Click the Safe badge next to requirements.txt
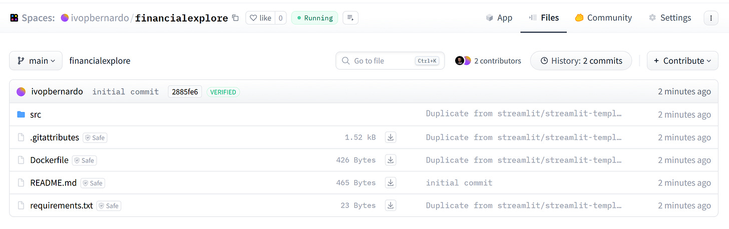This screenshot has width=729, height=229. 109,206
